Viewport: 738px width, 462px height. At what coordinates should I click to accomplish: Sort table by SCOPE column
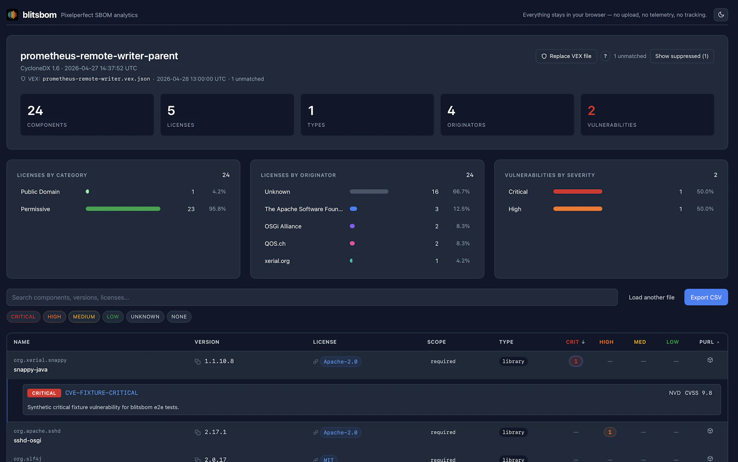point(436,342)
